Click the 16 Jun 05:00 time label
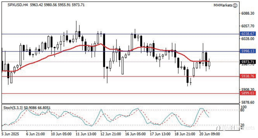 (x=135, y=134)
